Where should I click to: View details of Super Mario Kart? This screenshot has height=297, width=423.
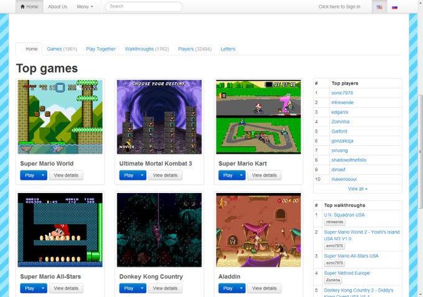pos(264,175)
